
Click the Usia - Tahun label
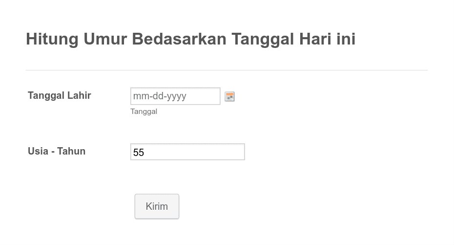[57, 151]
